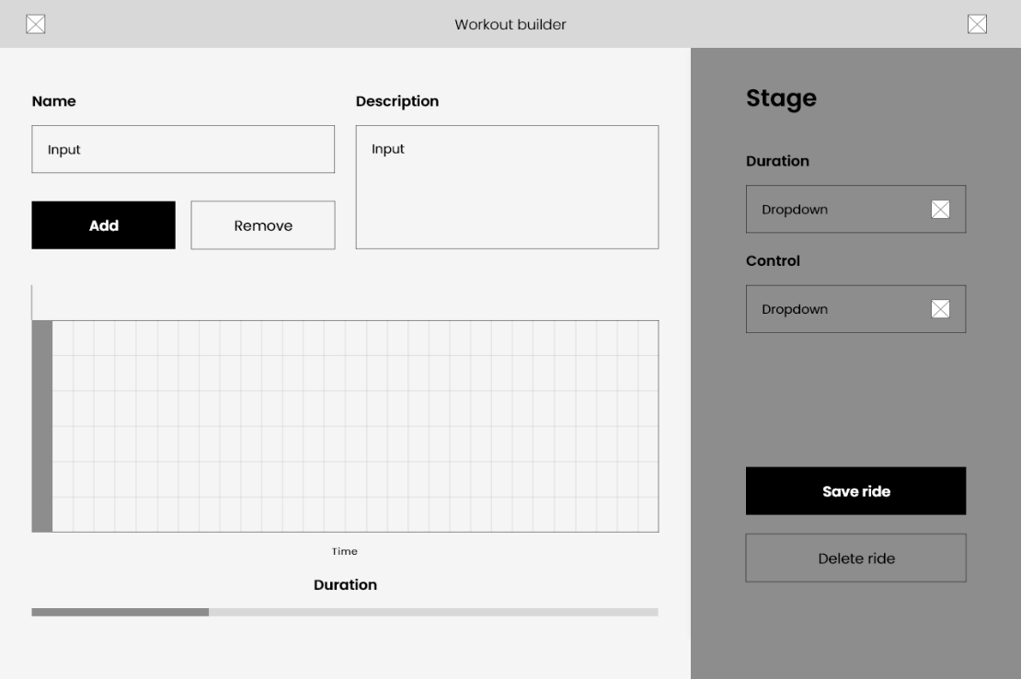Select the gray stage bar in the chart
The width and height of the screenshot is (1021, 679).
[x=42, y=426]
